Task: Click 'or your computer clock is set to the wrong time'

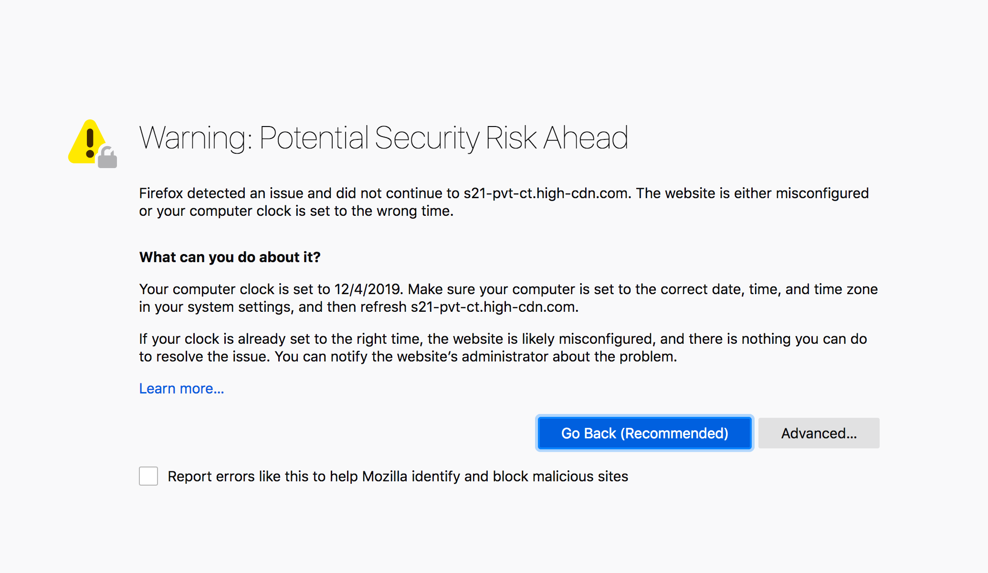Action: point(296,211)
